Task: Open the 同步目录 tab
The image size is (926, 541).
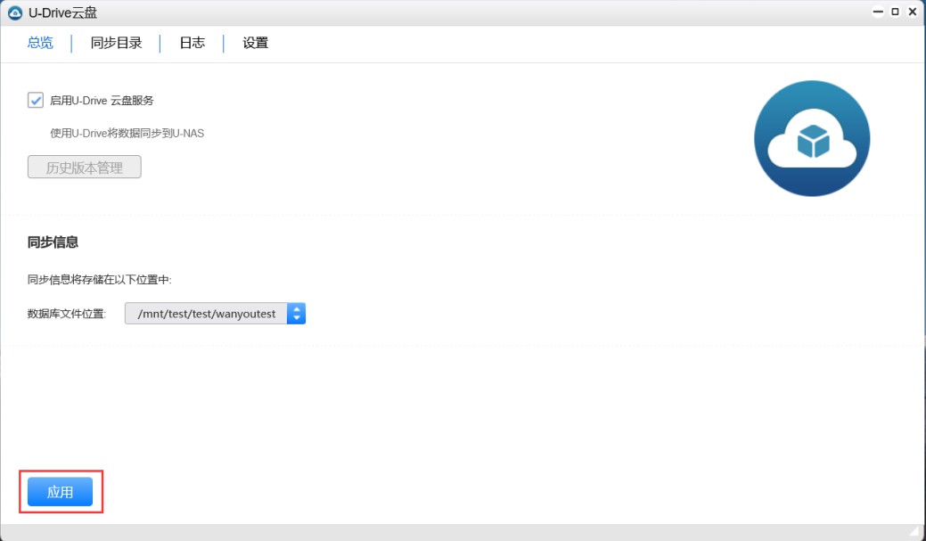Action: [x=116, y=43]
